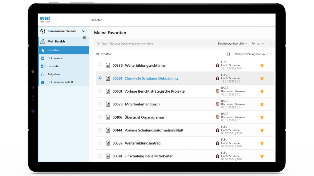314x176 pixels.
Task: Open more options for Checkliste Schulung Onboarding
Action: [270, 78]
